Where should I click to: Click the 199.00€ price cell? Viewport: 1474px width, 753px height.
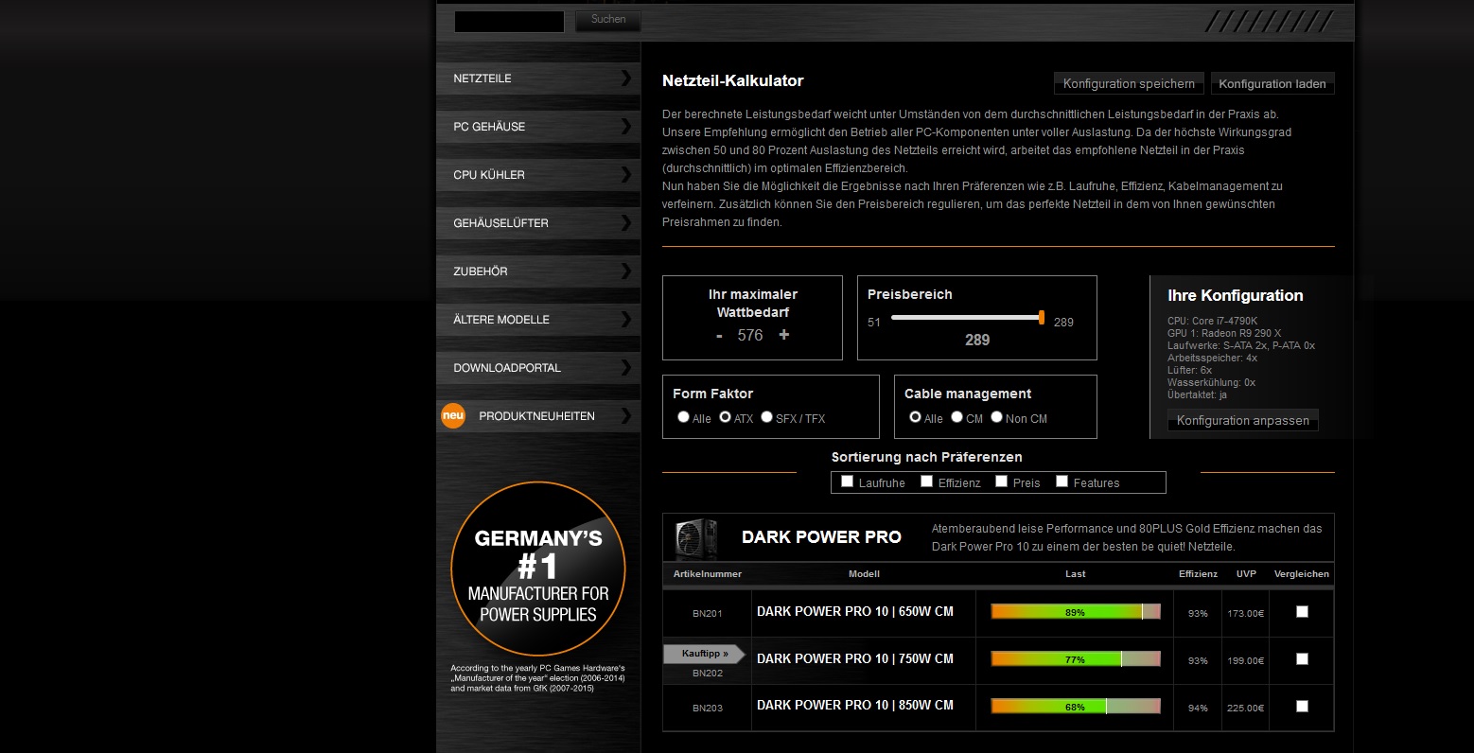point(1246,661)
